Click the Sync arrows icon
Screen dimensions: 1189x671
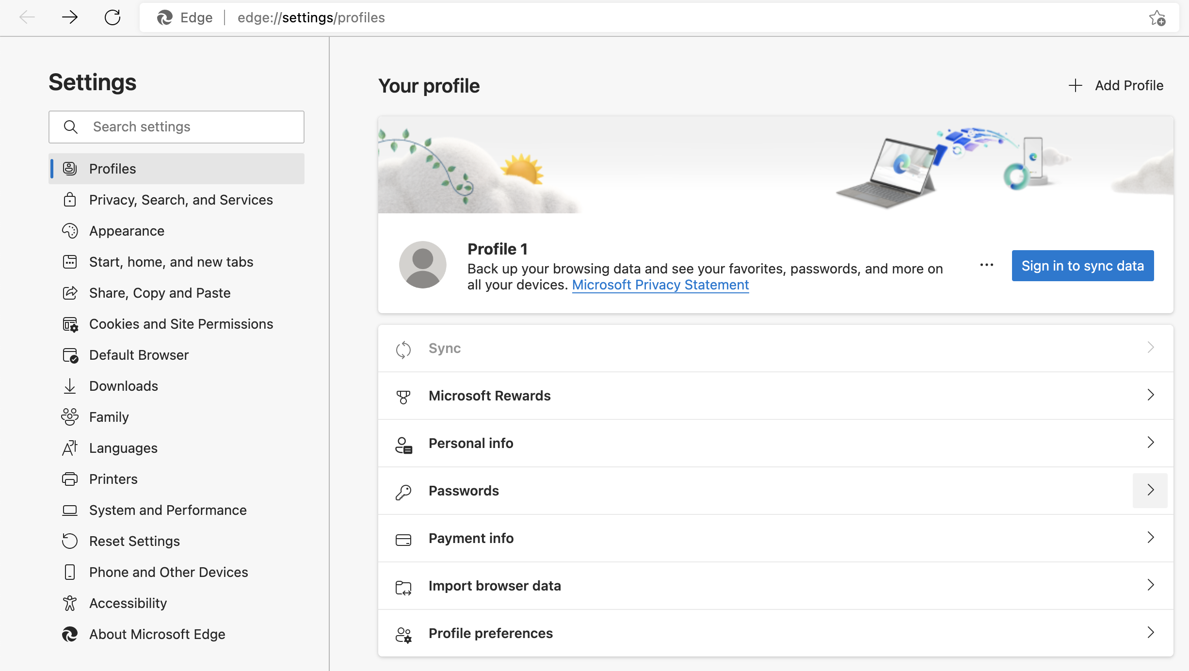pos(403,349)
